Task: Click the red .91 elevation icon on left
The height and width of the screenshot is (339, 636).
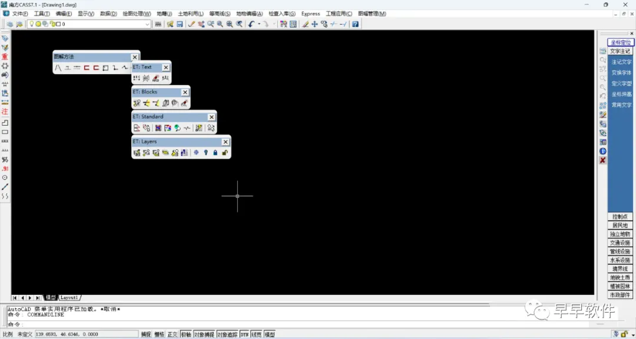Action: (5, 168)
